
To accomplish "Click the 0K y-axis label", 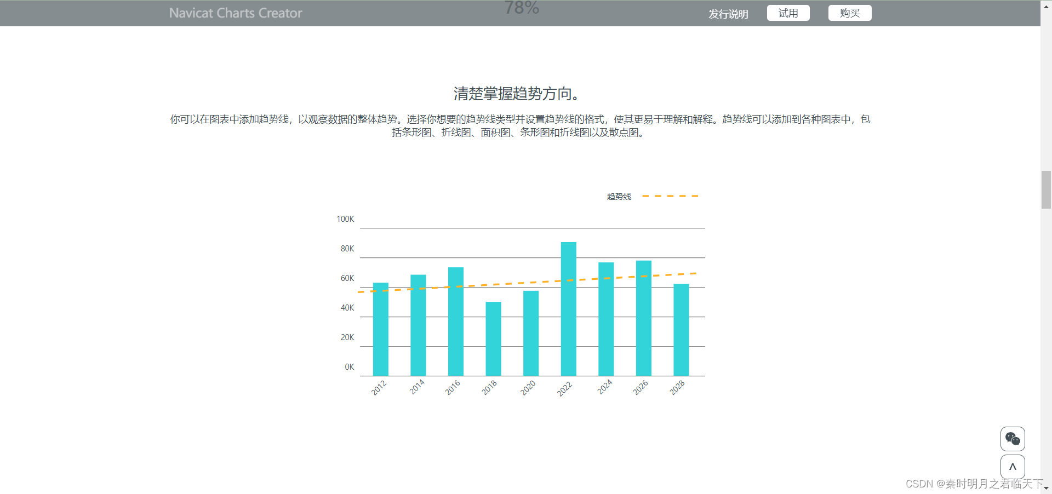I will [x=350, y=367].
